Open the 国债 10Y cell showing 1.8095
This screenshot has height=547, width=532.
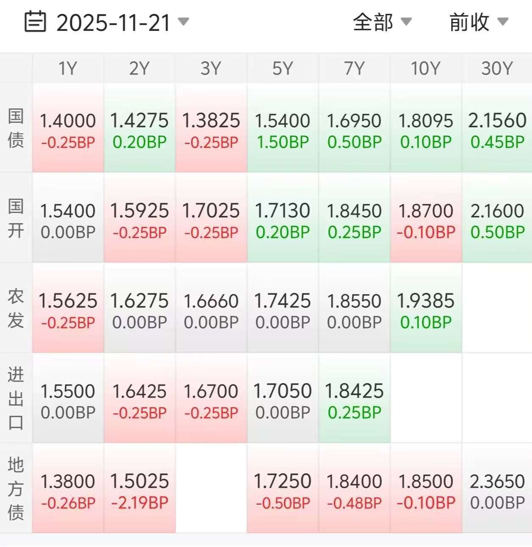[426, 128]
